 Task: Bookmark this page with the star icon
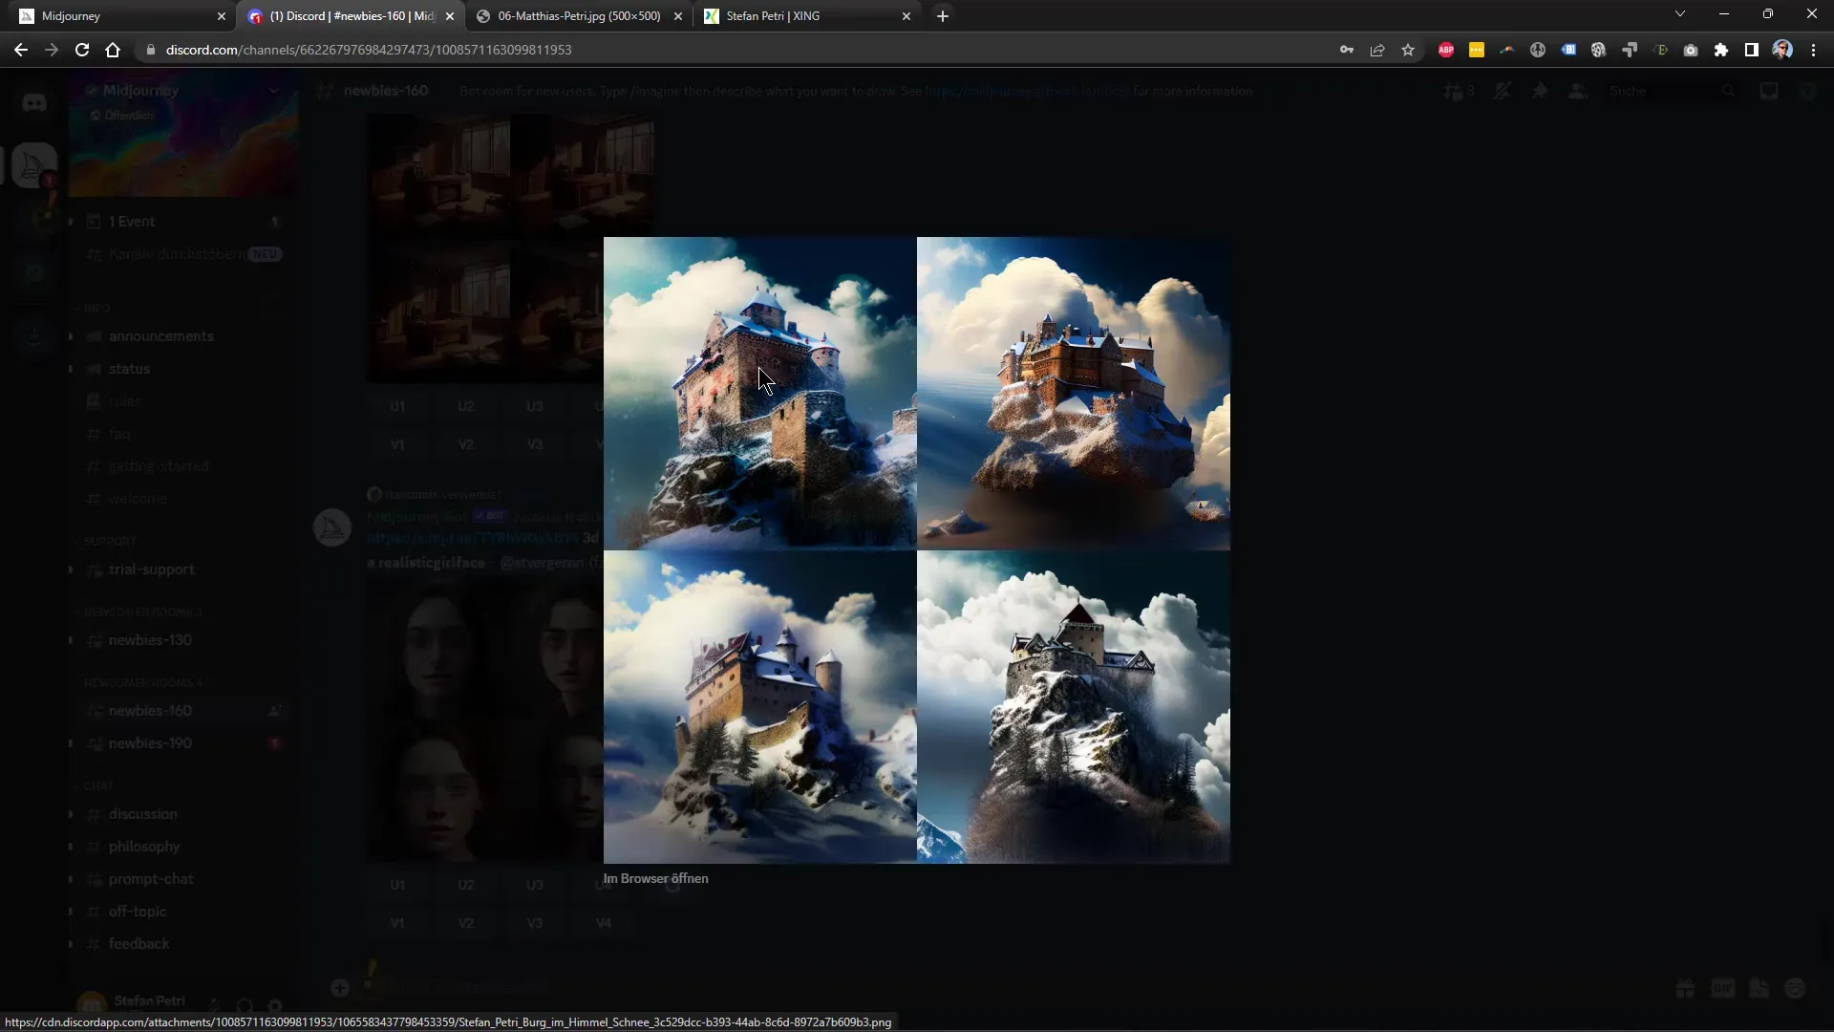(1408, 50)
